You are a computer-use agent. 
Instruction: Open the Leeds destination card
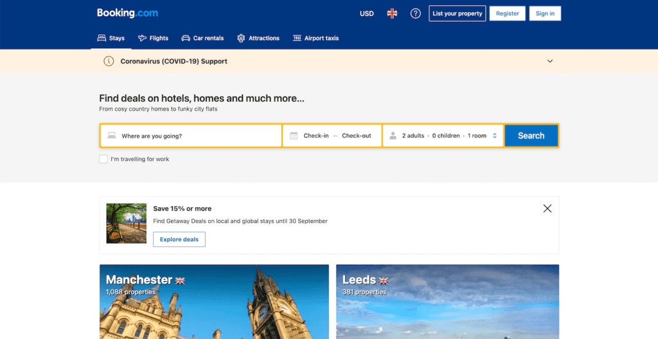click(448, 302)
